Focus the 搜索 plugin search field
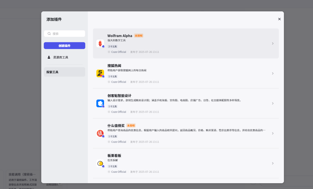Viewport: 313px width, 189px height. click(64, 34)
